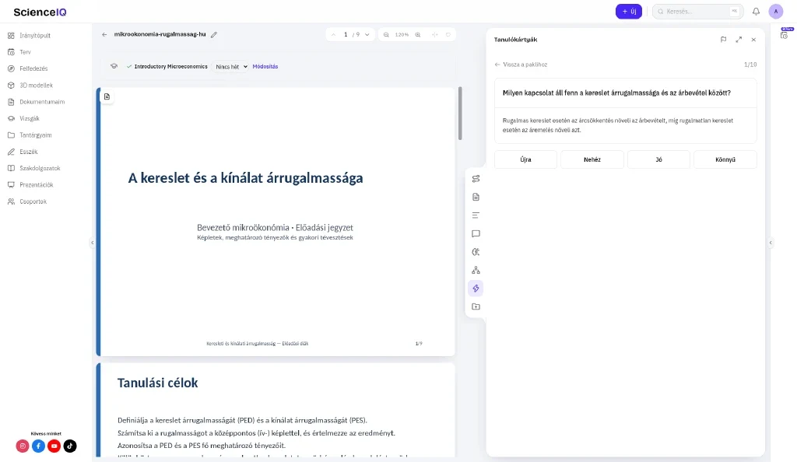Collapse the right rail with its edge arrow
This screenshot has height=462, width=797.
(x=771, y=243)
